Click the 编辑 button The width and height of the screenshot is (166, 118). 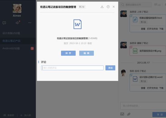(86, 53)
